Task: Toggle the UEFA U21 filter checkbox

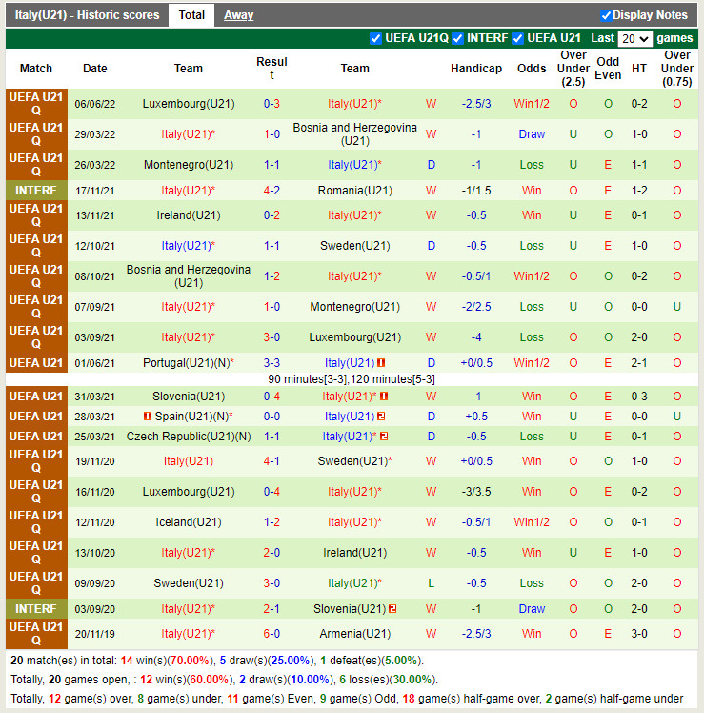Action: click(x=518, y=38)
